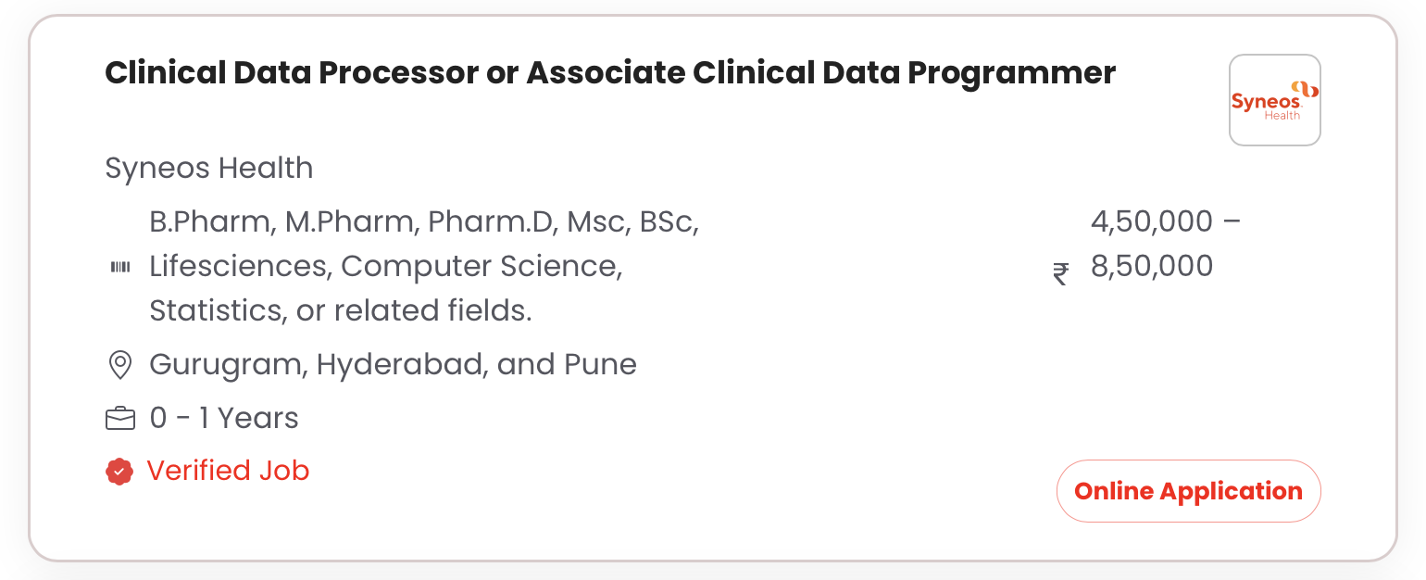Screen dimensions: 1426x580
Task: Select the Gurugram, Hyderabad, and Pune location text
Action: pyautogui.click(x=393, y=364)
